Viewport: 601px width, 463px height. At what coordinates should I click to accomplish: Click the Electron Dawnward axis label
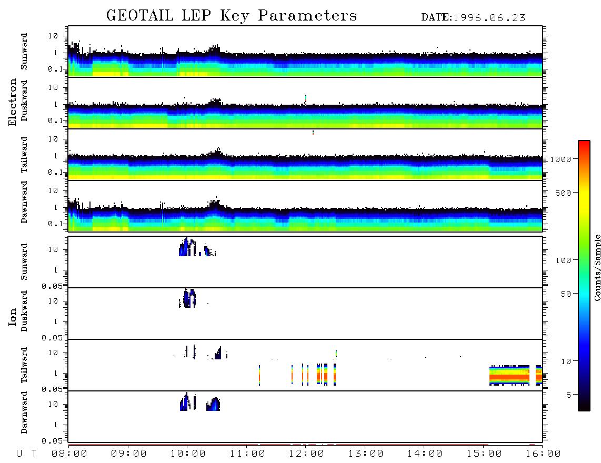(x=24, y=202)
